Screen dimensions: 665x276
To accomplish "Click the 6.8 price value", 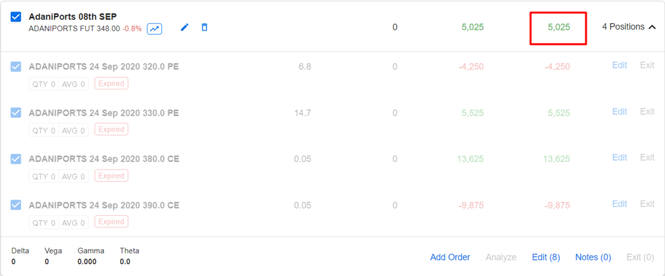I will click(x=305, y=67).
